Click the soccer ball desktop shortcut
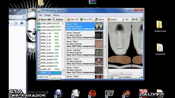The width and height of the screenshot is (175, 98). [75, 93]
